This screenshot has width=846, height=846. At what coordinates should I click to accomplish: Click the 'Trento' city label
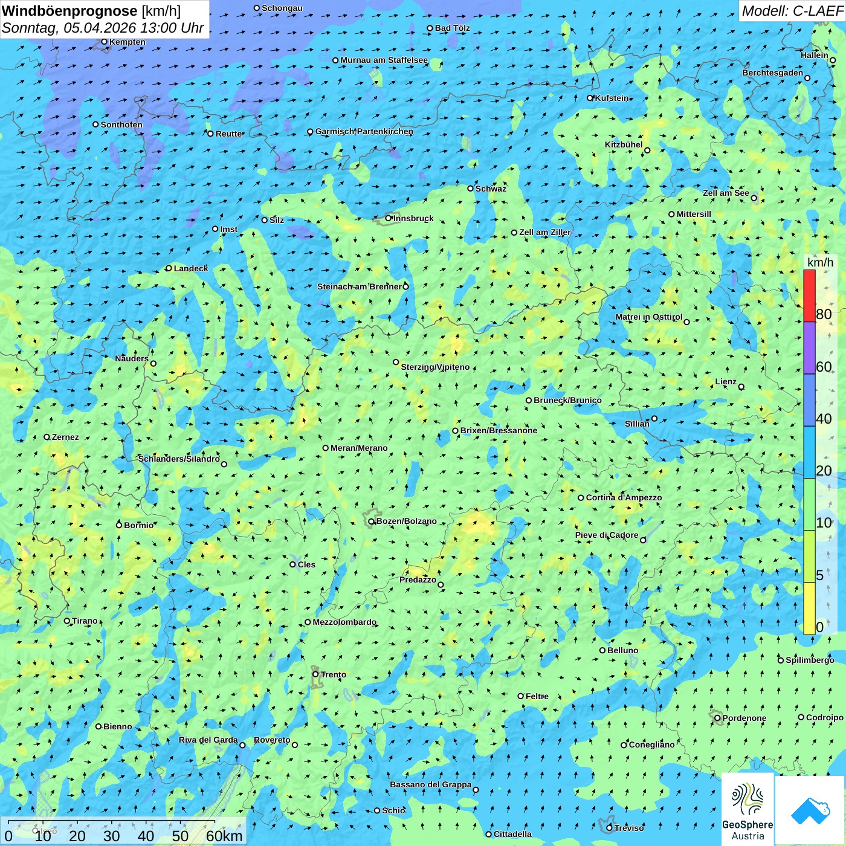(x=334, y=674)
